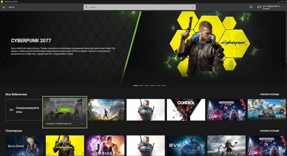The height and width of the screenshot is (156, 287).
Task: Click Синхронизируйте игры card
Action: pos(24,110)
